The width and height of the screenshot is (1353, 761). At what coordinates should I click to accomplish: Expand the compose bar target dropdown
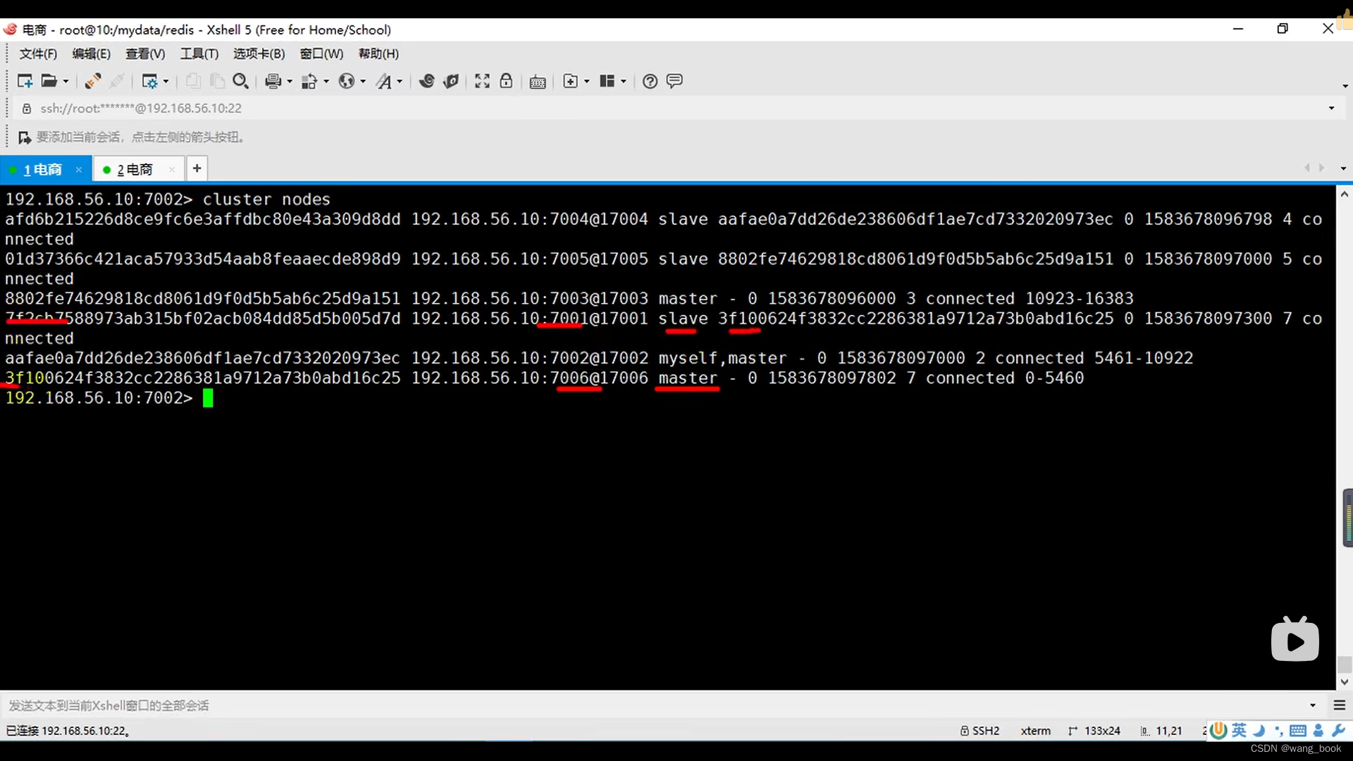pyautogui.click(x=1313, y=705)
